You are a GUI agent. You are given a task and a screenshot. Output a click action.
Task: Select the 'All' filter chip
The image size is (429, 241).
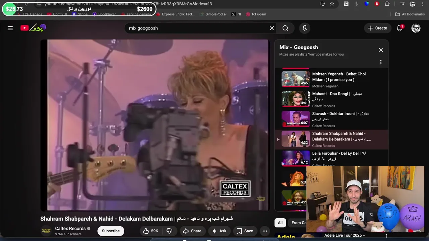point(280,223)
